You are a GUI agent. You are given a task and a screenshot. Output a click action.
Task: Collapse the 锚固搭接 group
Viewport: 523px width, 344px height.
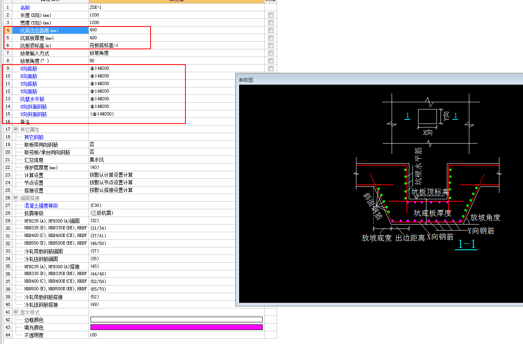pos(16,198)
